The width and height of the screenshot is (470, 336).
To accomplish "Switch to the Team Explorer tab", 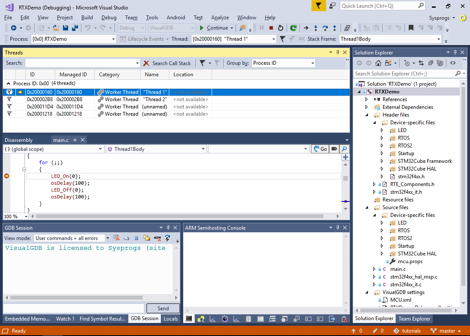I will (414, 318).
